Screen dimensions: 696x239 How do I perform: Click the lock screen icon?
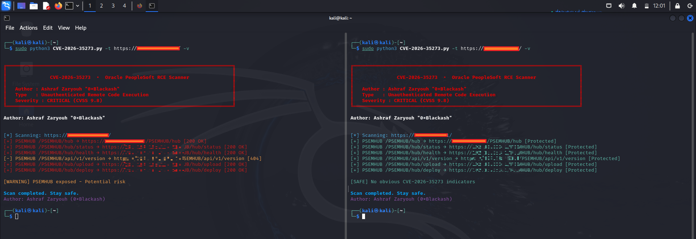click(x=677, y=6)
